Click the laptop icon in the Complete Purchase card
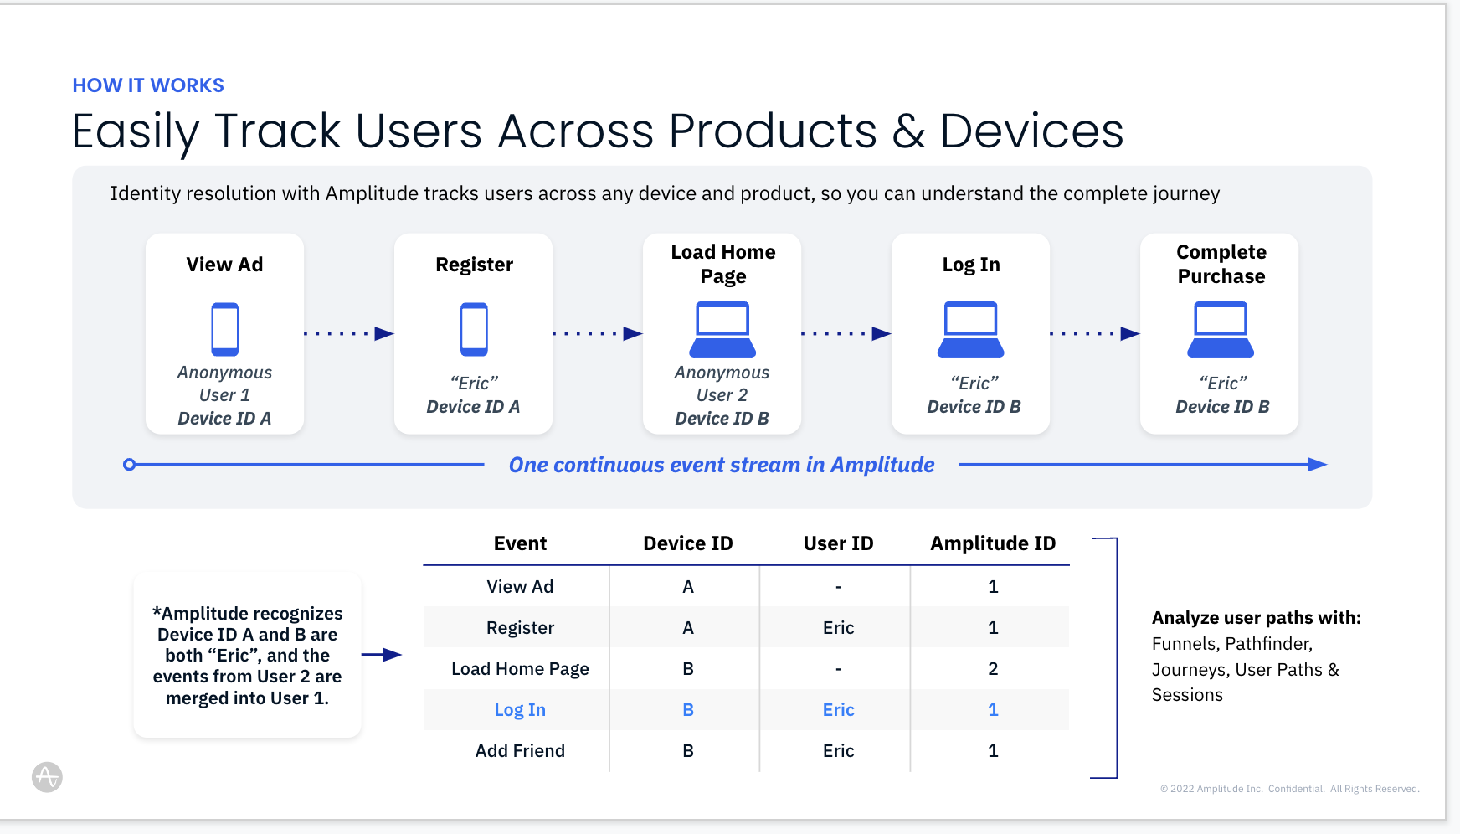Screen dimensions: 1460x834 point(1221,329)
